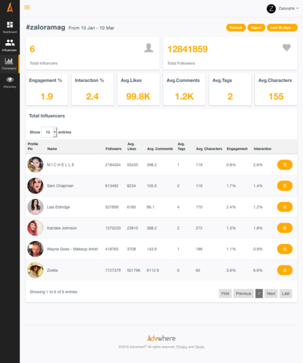Screen dimensions: 303x363
Task: Click Sam Chapman's profile picture
Action: 36,186
